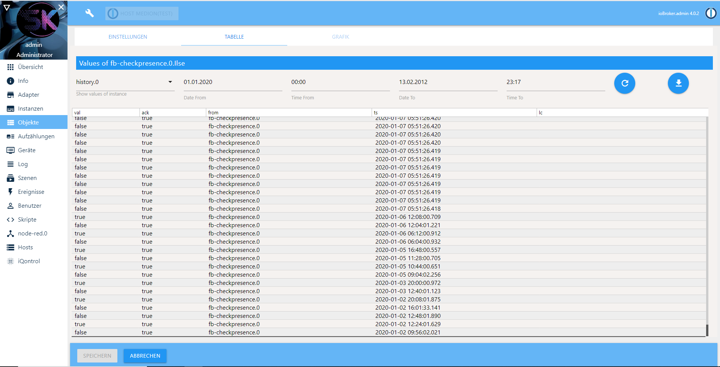720x367 pixels.
Task: Click timestamp 2020-01-02 09:56:02.021
Action: [x=408, y=333]
